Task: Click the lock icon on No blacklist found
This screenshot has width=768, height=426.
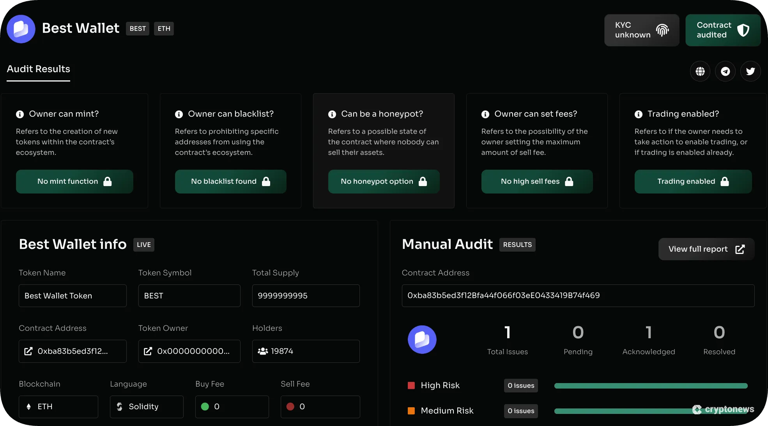Action: [x=266, y=181]
